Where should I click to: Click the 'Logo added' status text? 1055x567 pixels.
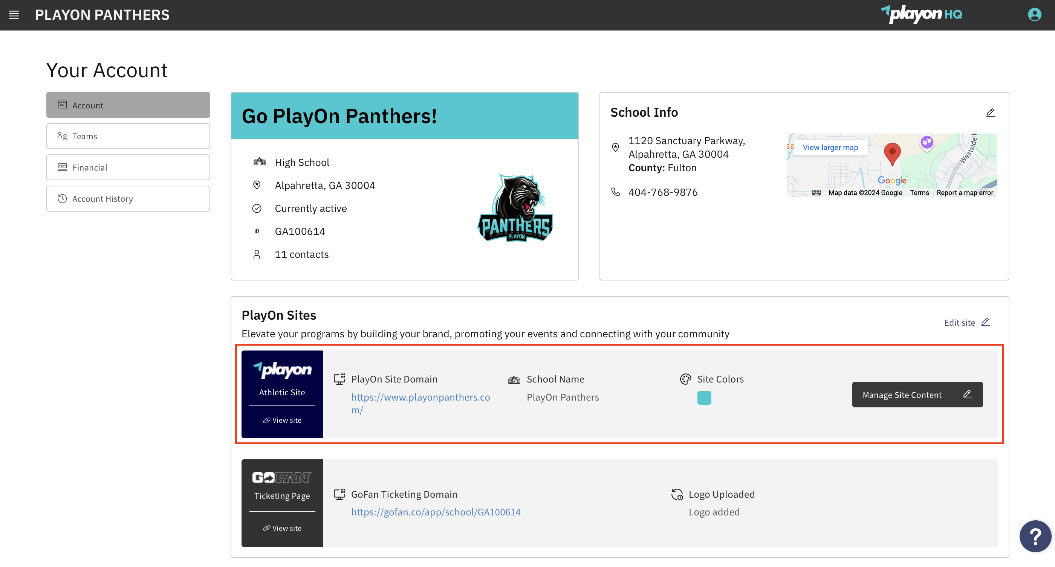point(714,512)
